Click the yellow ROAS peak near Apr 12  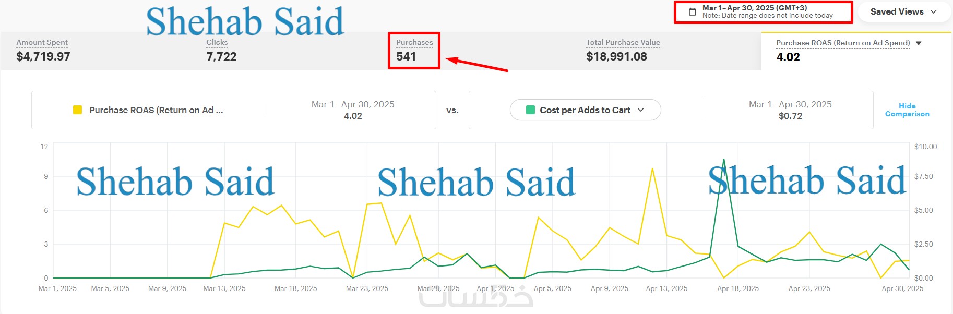point(652,169)
